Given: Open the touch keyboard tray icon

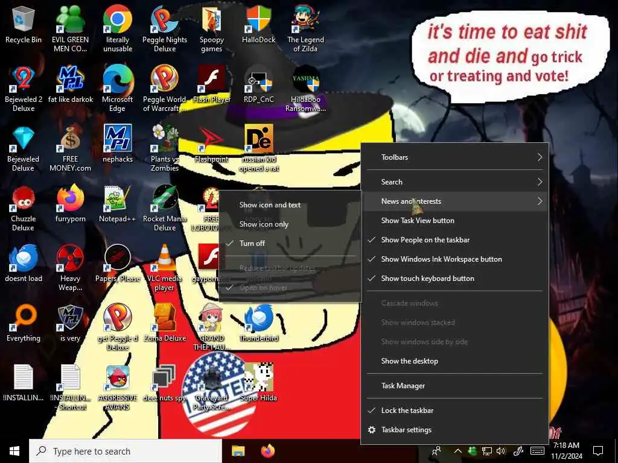Looking at the screenshot, I should 537,451.
